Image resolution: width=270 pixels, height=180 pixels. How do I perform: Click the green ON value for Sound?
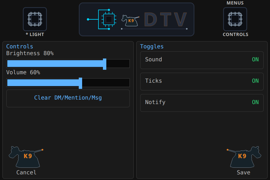255,59
